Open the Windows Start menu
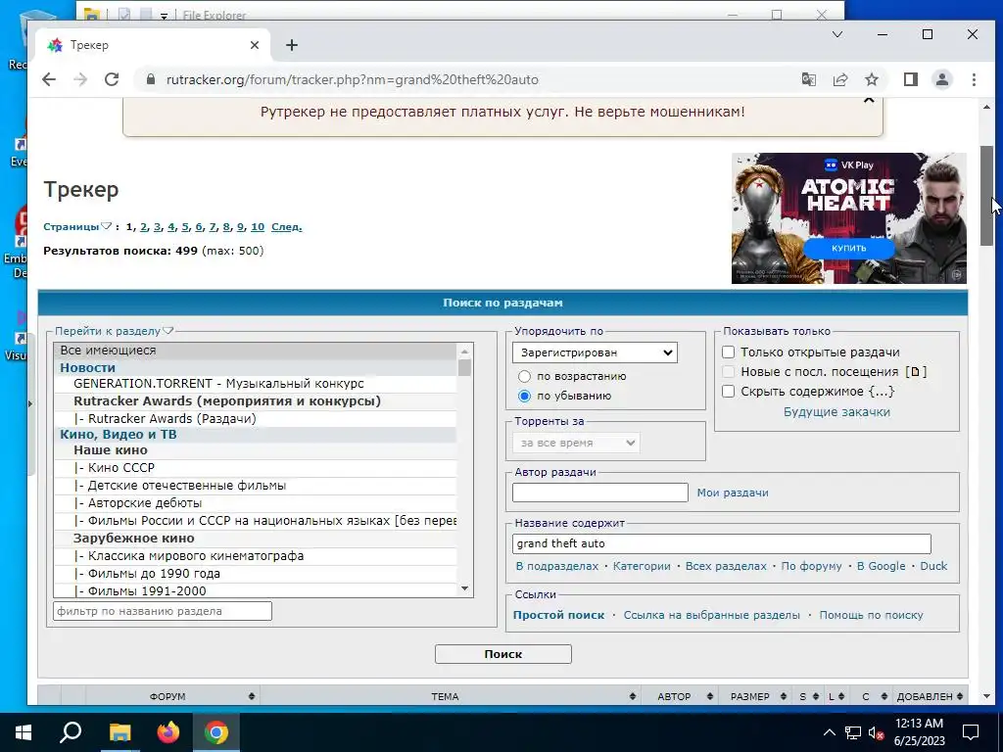Screen dimensions: 1003x752 tap(24, 732)
